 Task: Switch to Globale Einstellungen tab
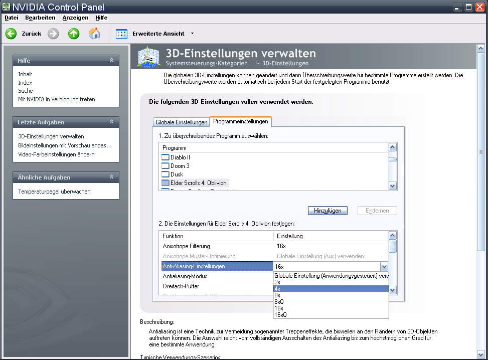182,122
